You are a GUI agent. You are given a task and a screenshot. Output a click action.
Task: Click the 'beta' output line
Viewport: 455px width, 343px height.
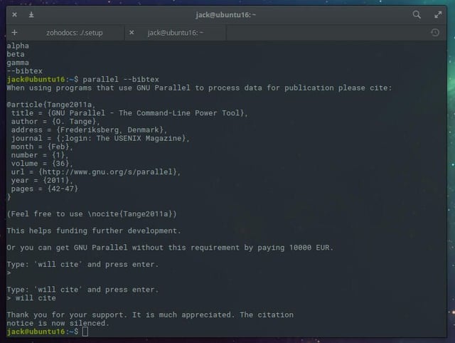(16, 54)
